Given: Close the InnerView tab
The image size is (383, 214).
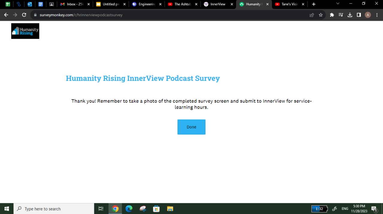Looking at the screenshot, I should tap(232, 4).
